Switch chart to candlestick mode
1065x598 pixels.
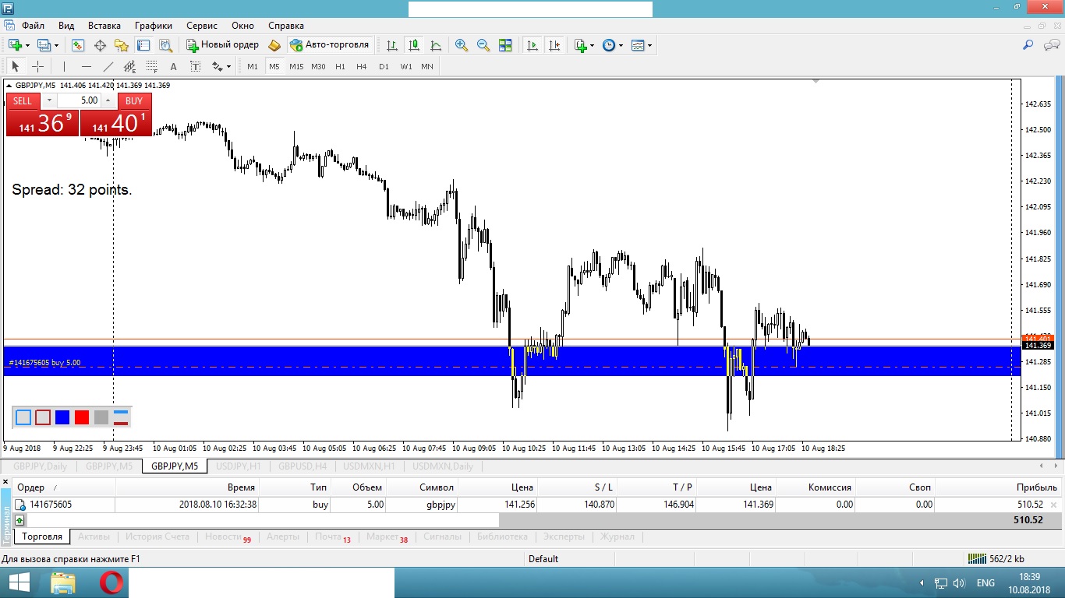tap(414, 45)
